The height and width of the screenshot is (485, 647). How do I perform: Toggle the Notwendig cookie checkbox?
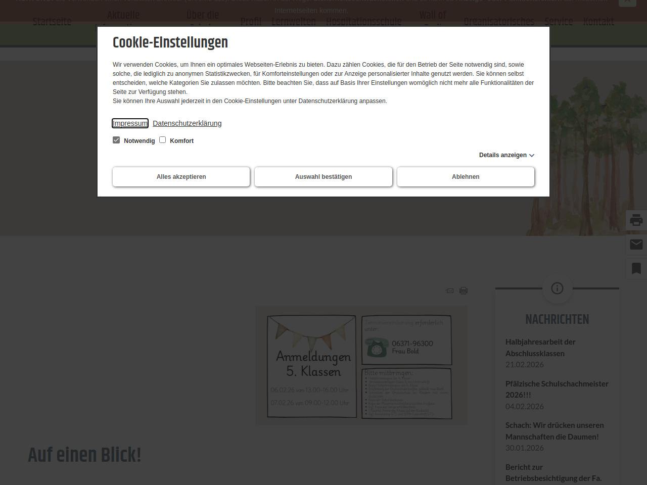pyautogui.click(x=116, y=140)
